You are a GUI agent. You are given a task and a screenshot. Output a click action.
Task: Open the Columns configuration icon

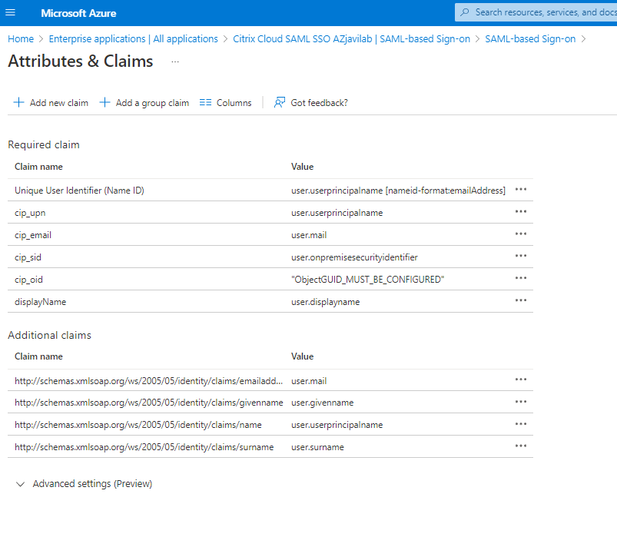[x=204, y=101]
